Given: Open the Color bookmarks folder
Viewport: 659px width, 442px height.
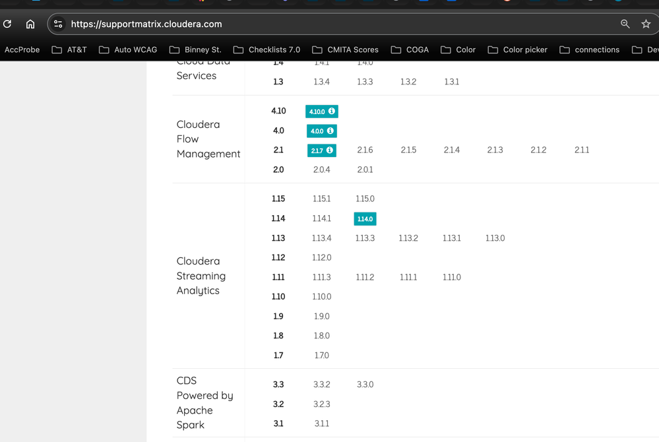Looking at the screenshot, I should point(458,49).
